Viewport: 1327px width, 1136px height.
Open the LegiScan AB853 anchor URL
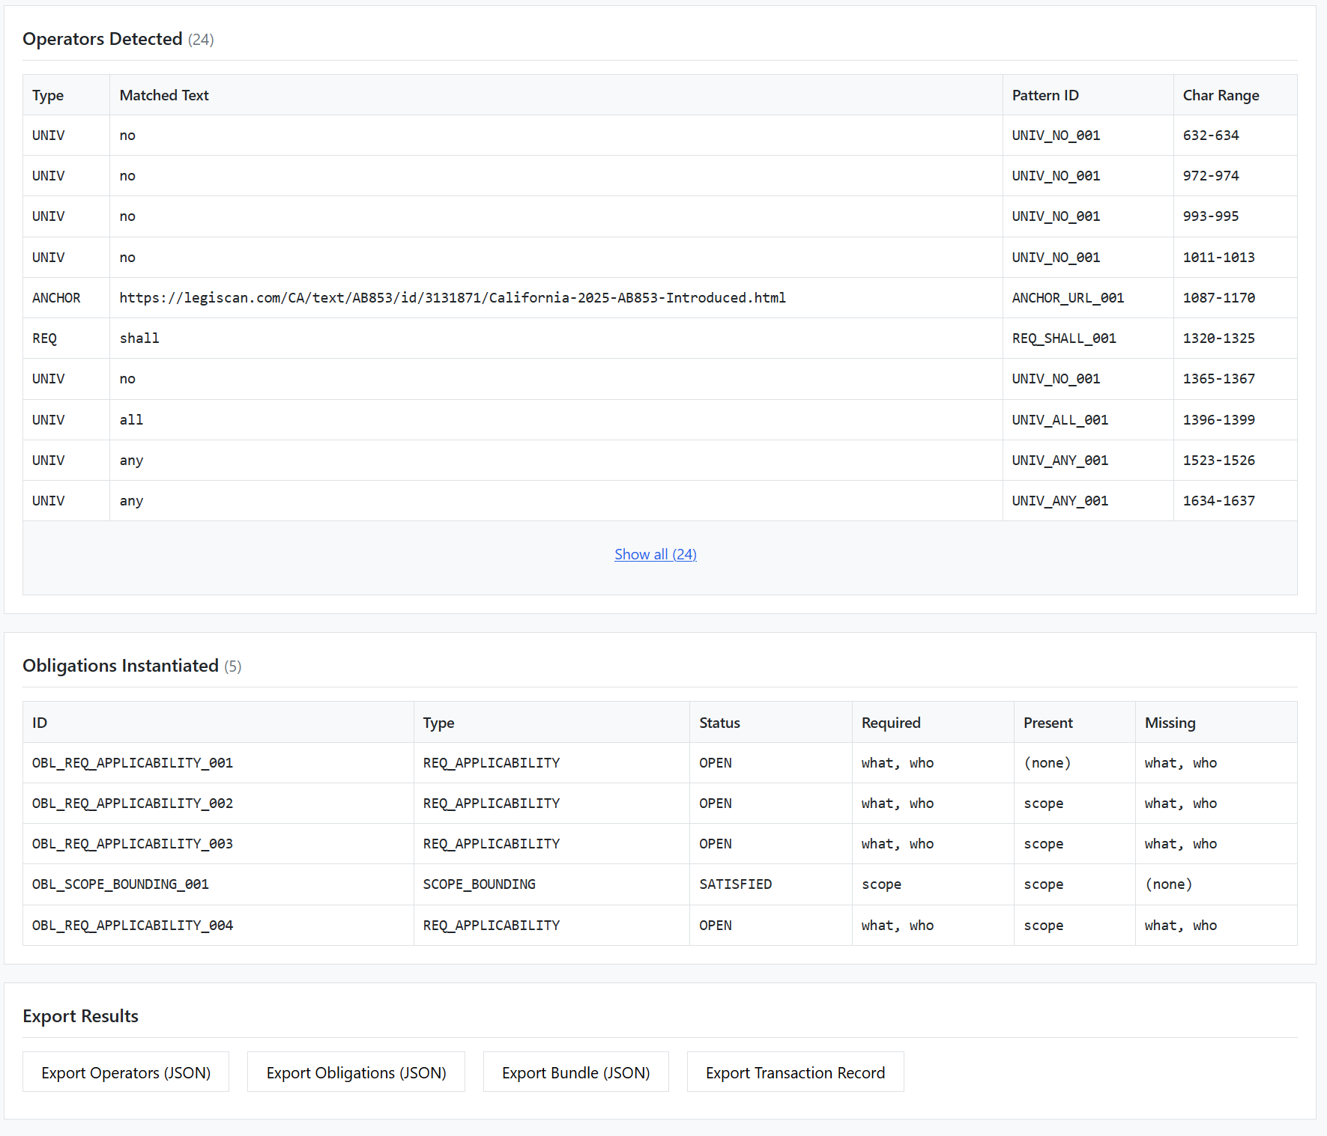[452, 297]
